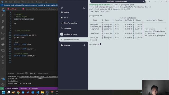
Task: Open History in Termius sidebar
Action: (x=67, y=45)
